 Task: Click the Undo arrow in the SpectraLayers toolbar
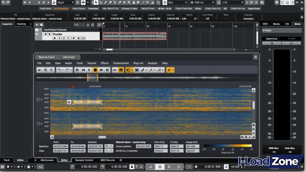coord(59,70)
